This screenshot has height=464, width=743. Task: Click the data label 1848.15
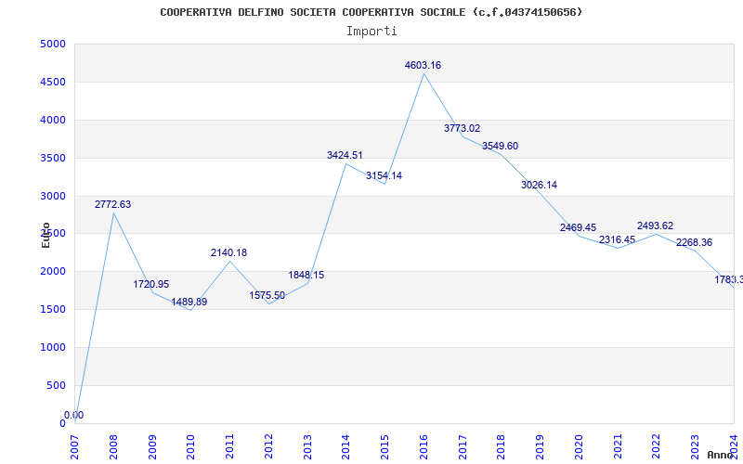click(x=306, y=275)
